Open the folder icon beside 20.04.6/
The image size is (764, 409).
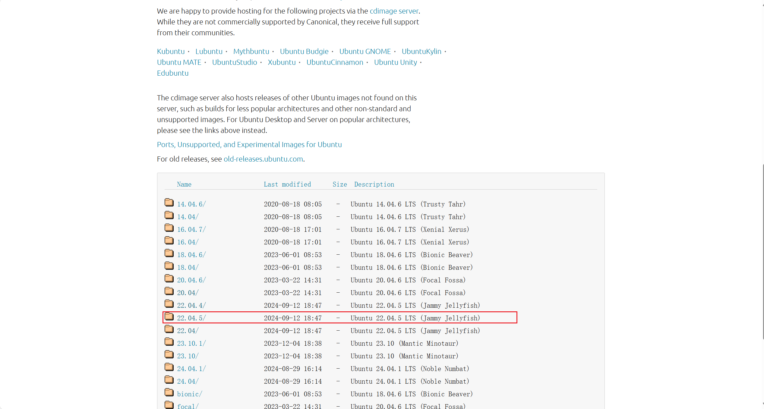169,278
